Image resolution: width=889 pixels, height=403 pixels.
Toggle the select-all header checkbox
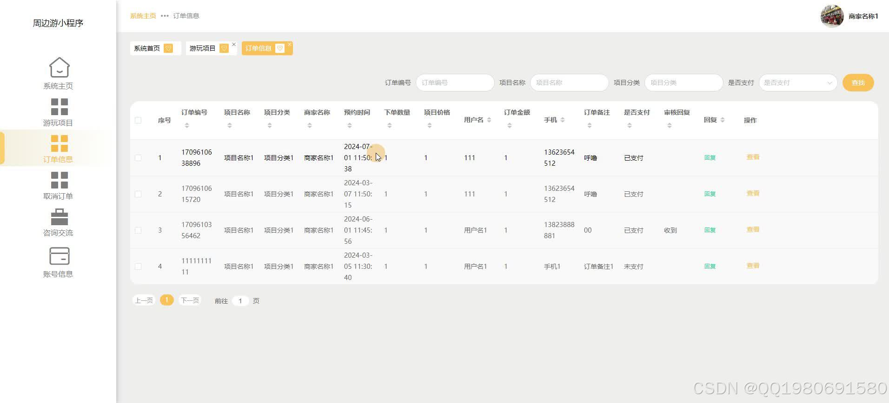tap(138, 120)
